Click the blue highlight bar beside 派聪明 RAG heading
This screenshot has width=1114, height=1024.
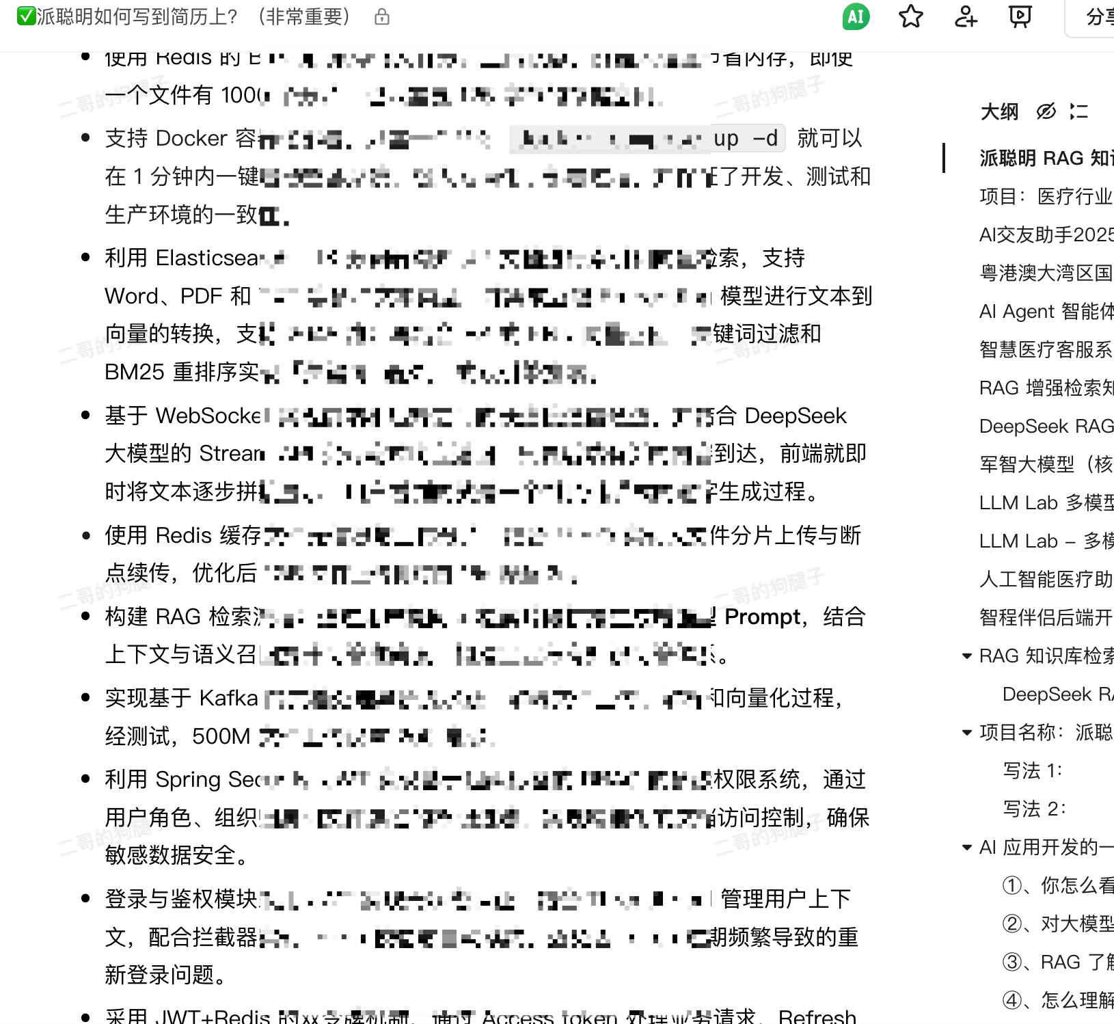click(945, 159)
